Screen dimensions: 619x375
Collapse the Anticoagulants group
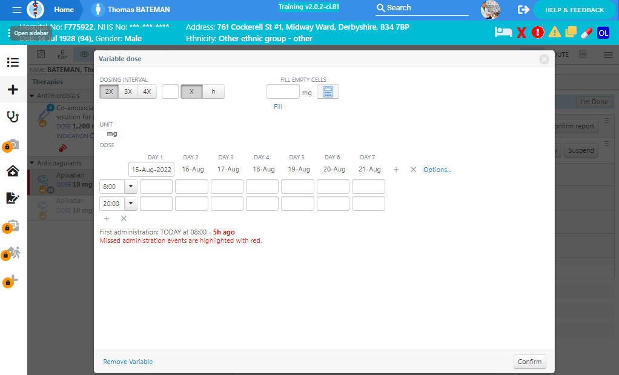[32, 163]
